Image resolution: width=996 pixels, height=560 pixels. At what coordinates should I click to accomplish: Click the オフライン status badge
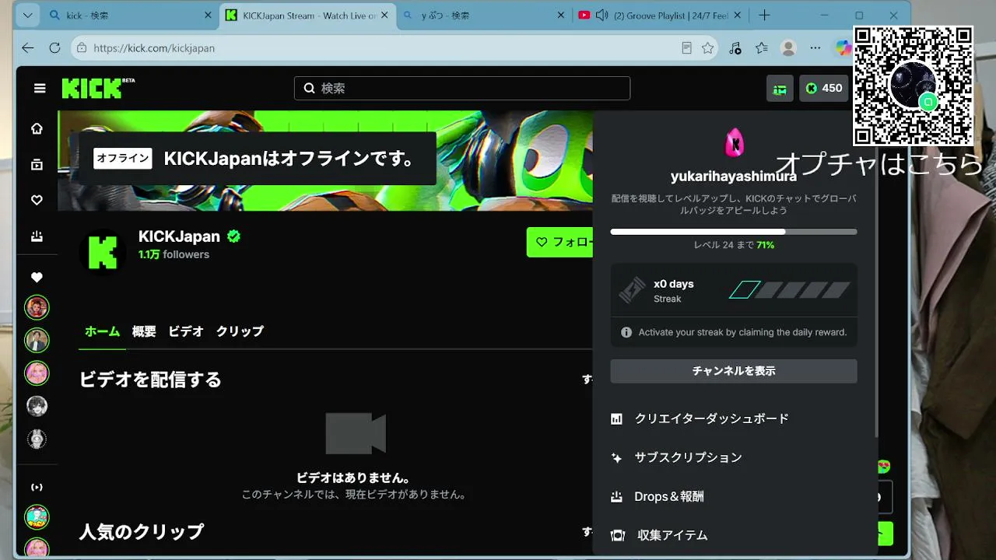[123, 158]
